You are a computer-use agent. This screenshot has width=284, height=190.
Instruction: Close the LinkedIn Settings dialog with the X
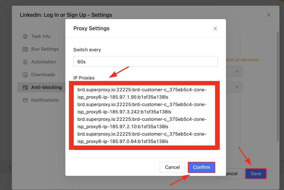coord(269,15)
